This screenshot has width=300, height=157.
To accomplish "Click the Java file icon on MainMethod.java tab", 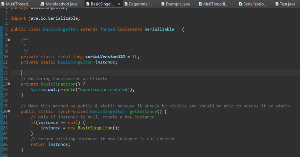I will pyautogui.click(x=42, y=4).
